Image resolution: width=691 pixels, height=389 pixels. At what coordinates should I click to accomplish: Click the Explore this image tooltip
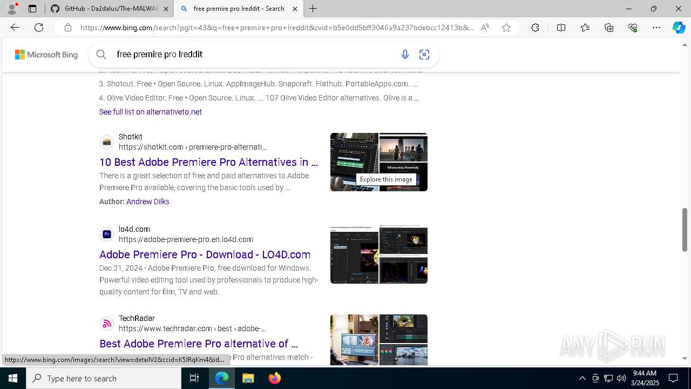[x=386, y=179]
